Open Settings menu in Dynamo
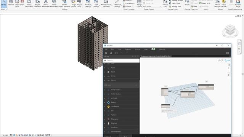 [137, 49]
